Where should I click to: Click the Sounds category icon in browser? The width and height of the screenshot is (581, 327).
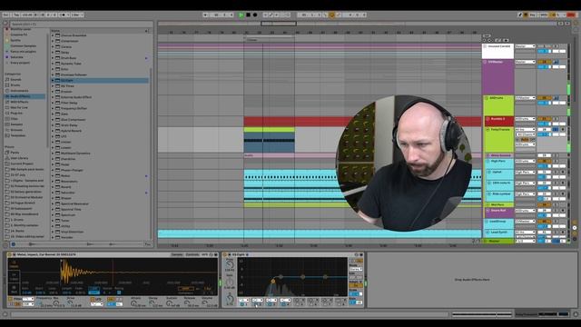click(7, 79)
